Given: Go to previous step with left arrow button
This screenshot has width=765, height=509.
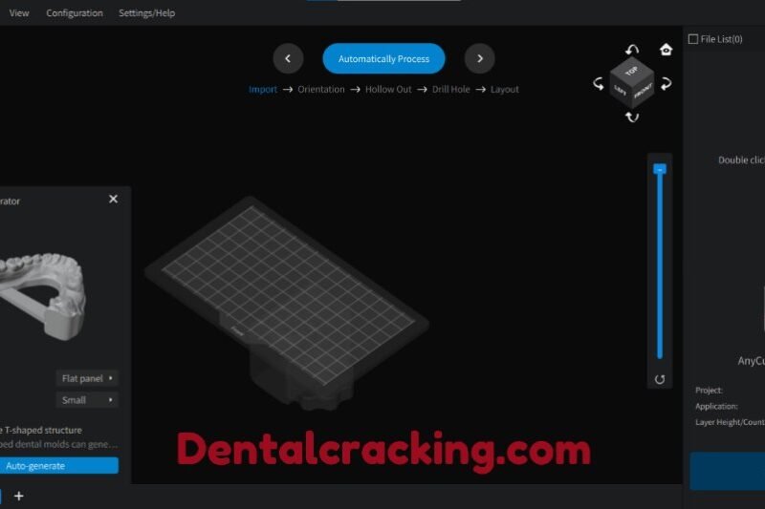Looking at the screenshot, I should [288, 58].
